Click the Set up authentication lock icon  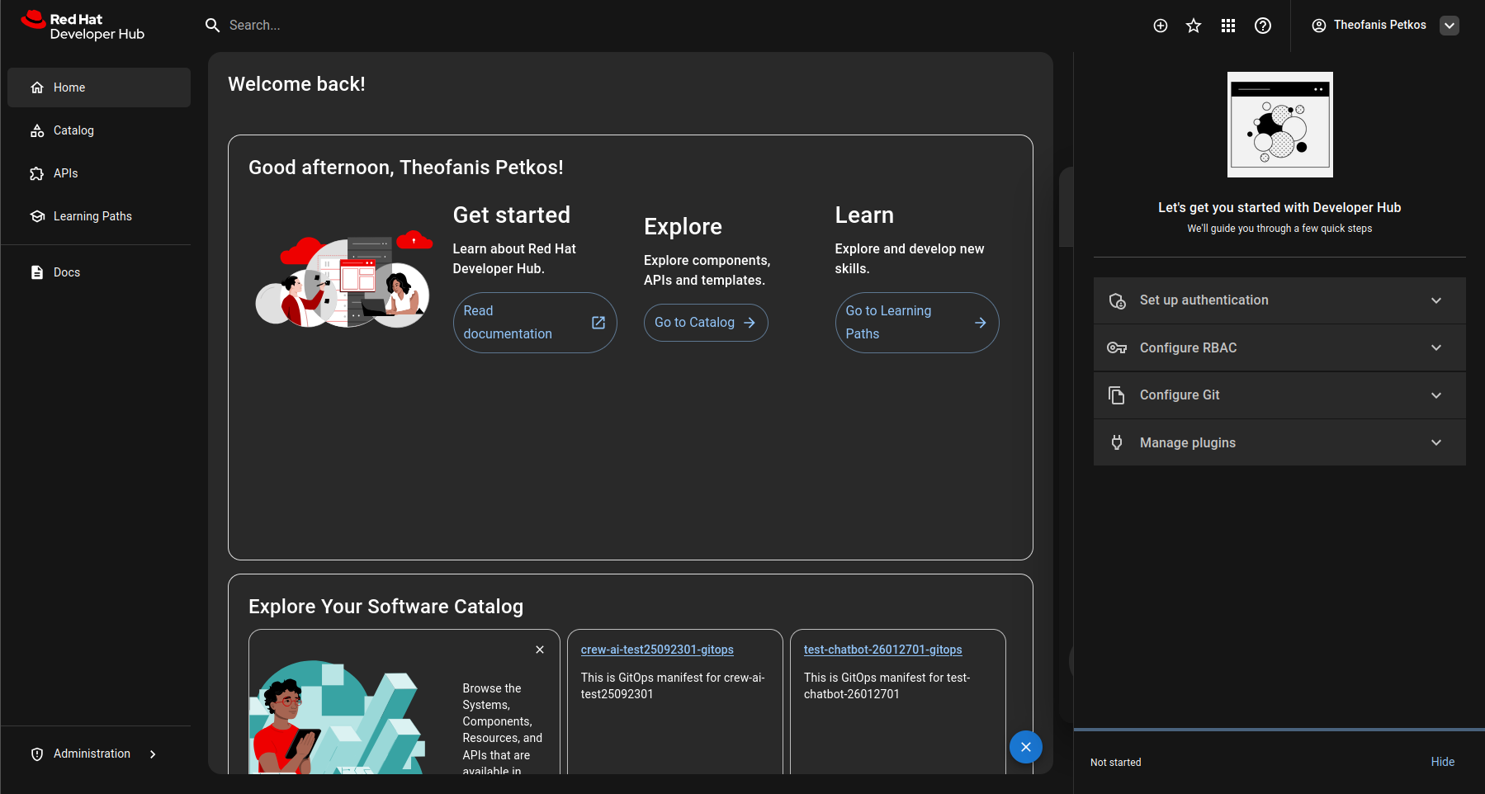click(1117, 300)
